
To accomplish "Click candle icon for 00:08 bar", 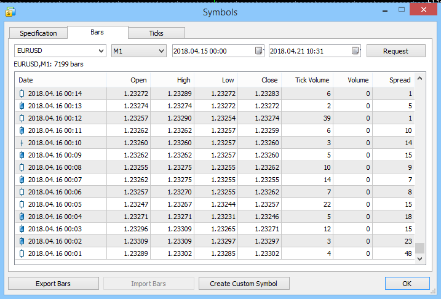I will pos(22,167).
